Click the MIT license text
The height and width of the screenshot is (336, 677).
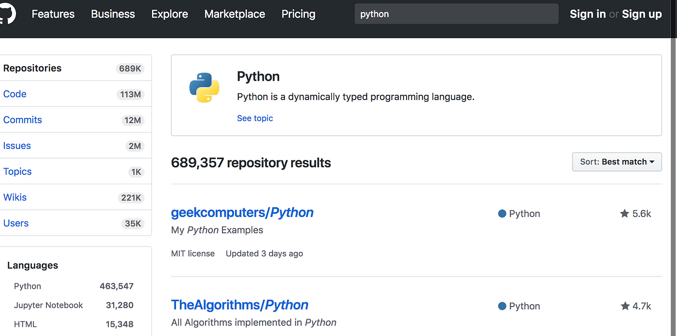click(193, 253)
